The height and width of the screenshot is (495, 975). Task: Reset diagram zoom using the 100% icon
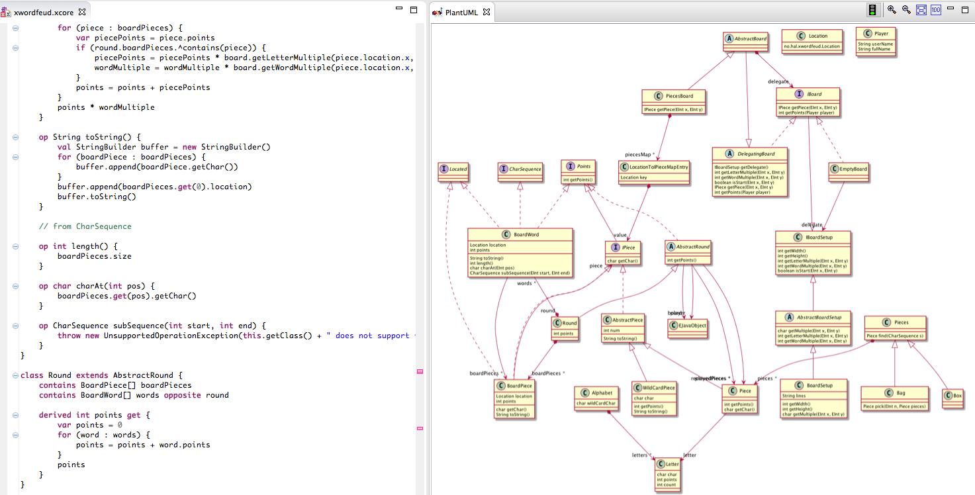(x=935, y=9)
